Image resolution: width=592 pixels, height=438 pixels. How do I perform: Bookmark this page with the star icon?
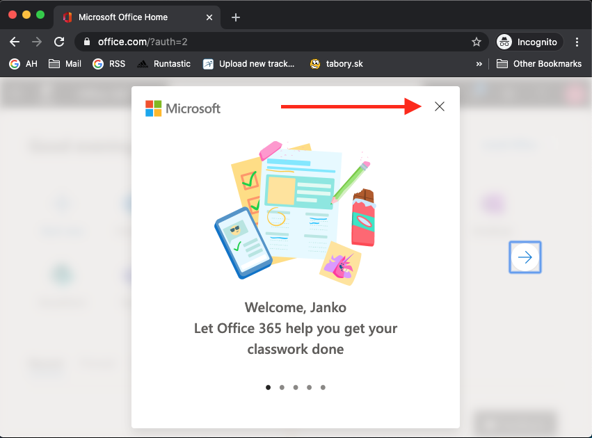pos(477,42)
